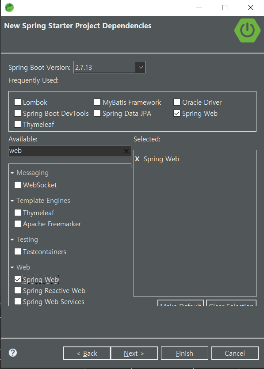Select Oracle Driver checkbox

[177, 102]
